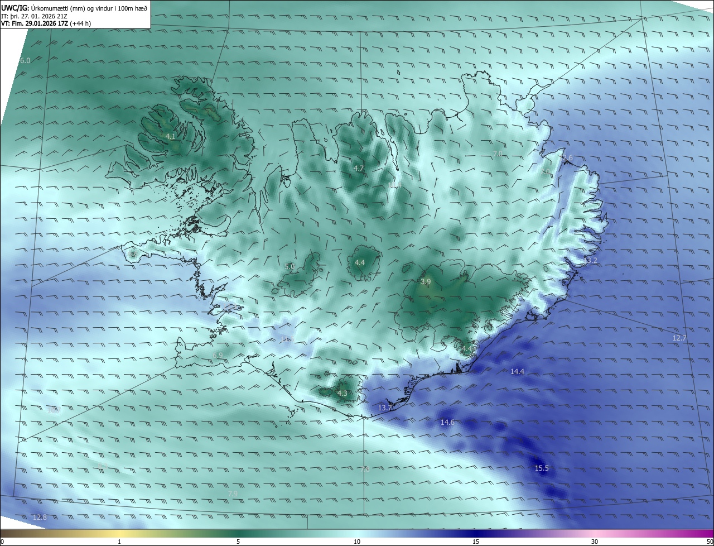Click the 12.7 value label
Viewport: 714px width, 546px height.
pos(679,338)
